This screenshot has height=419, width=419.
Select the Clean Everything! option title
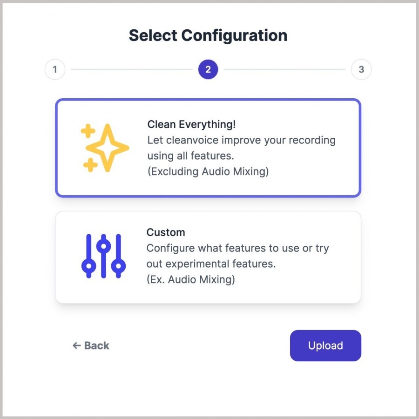191,124
